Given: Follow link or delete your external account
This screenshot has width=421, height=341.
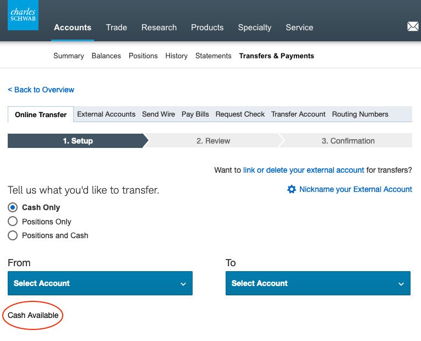Looking at the screenshot, I should (x=303, y=170).
